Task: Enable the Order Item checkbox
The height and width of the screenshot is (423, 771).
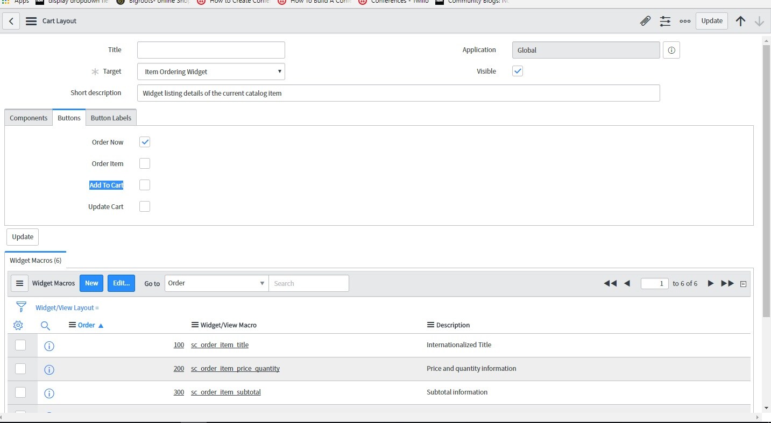Action: tap(145, 163)
